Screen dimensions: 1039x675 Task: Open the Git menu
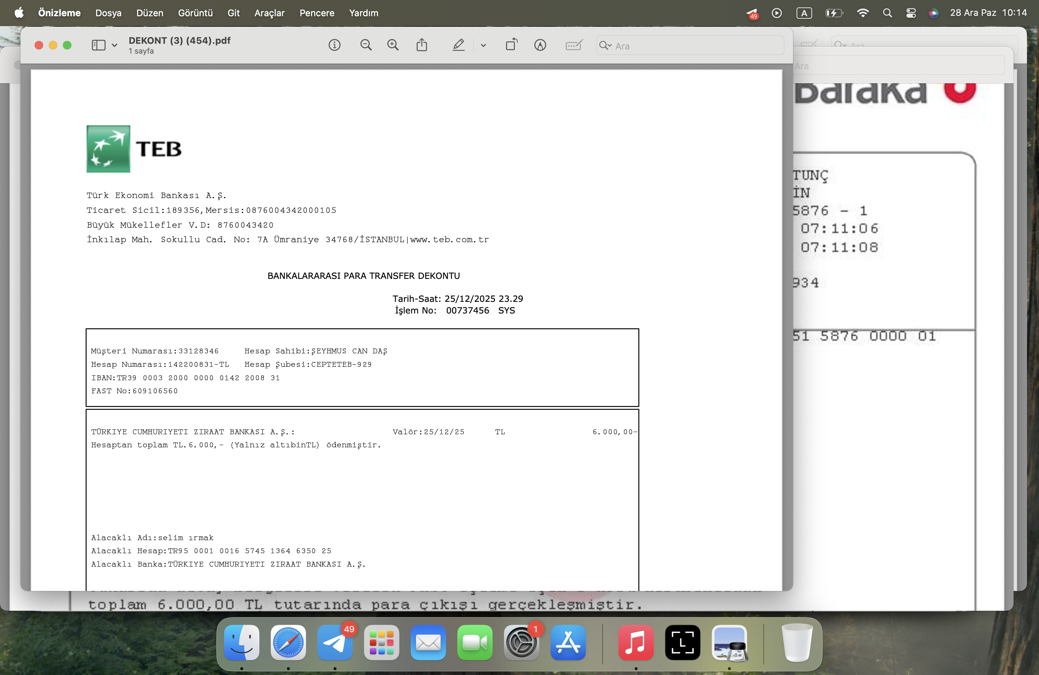tap(234, 13)
